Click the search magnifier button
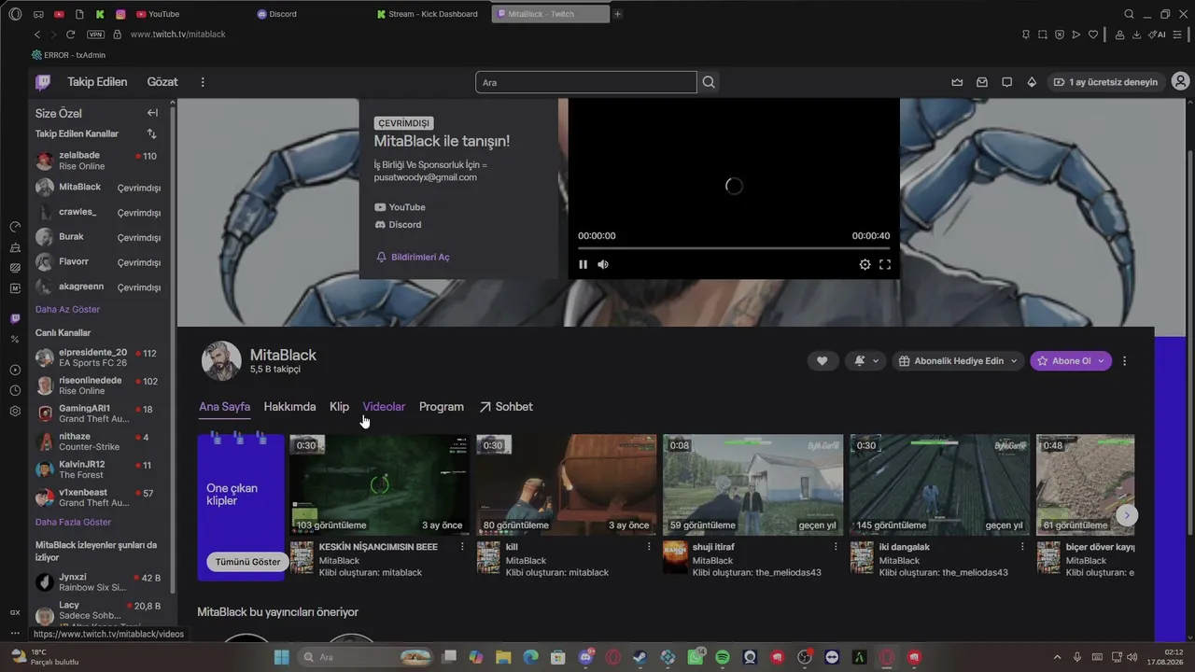 (x=709, y=82)
